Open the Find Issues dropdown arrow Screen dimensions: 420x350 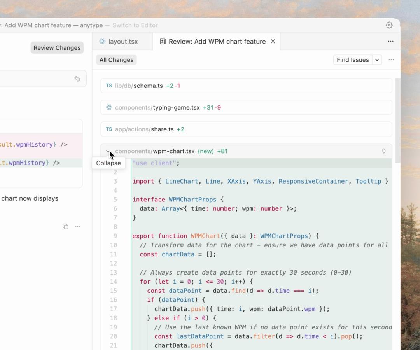(377, 60)
